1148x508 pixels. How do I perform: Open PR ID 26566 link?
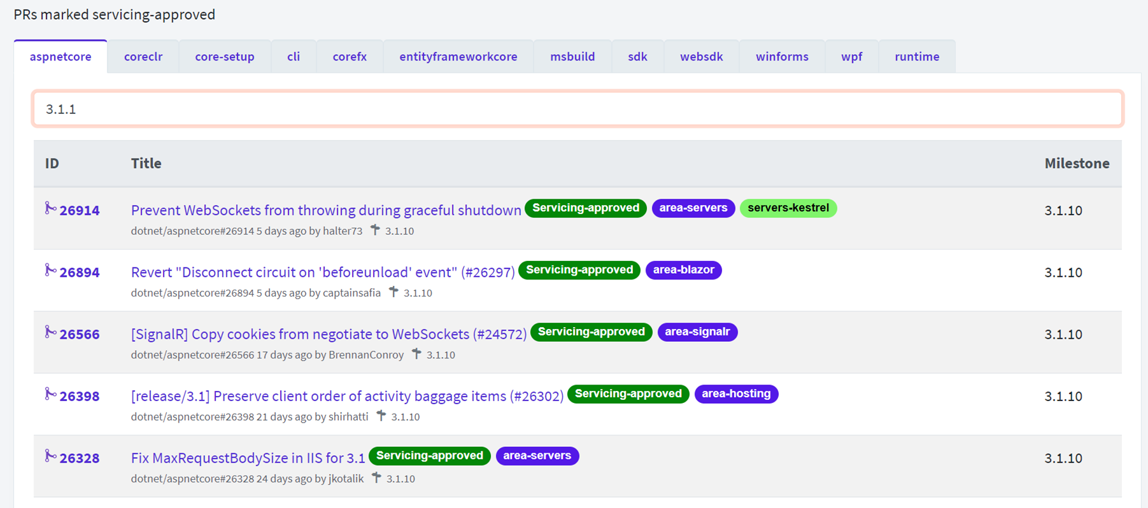(x=80, y=334)
